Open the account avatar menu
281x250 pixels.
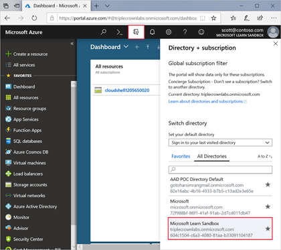[273, 32]
